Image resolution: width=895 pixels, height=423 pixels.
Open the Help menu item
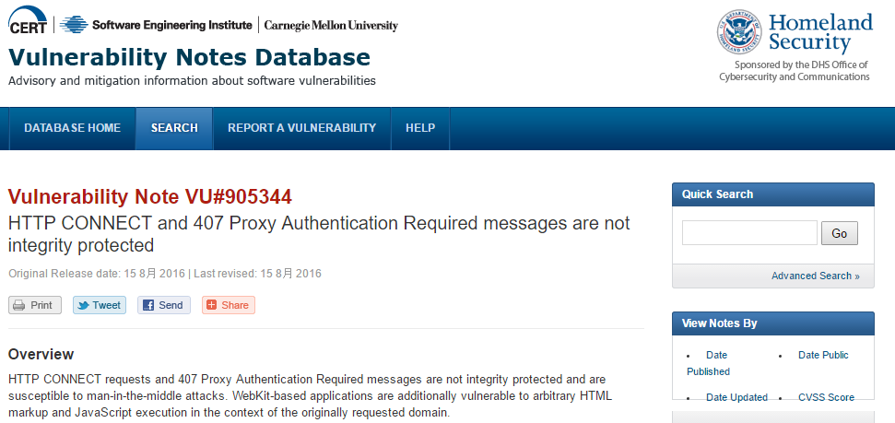(420, 128)
